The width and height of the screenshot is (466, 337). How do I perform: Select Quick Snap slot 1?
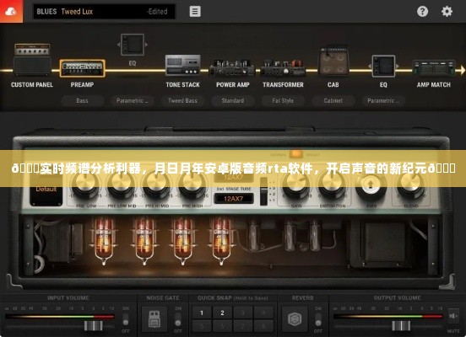pos(202,313)
